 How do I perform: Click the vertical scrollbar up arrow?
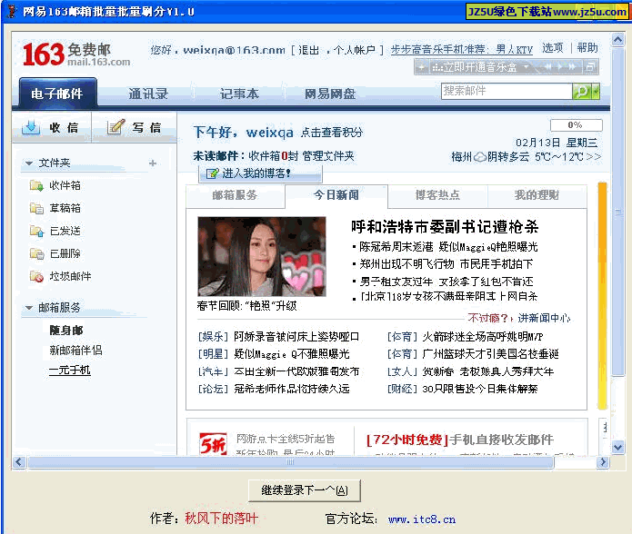pos(617,40)
